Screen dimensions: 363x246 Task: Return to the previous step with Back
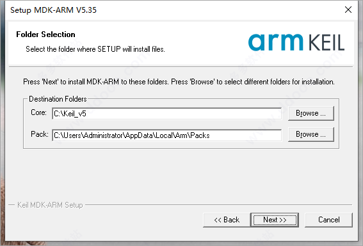coord(227,220)
